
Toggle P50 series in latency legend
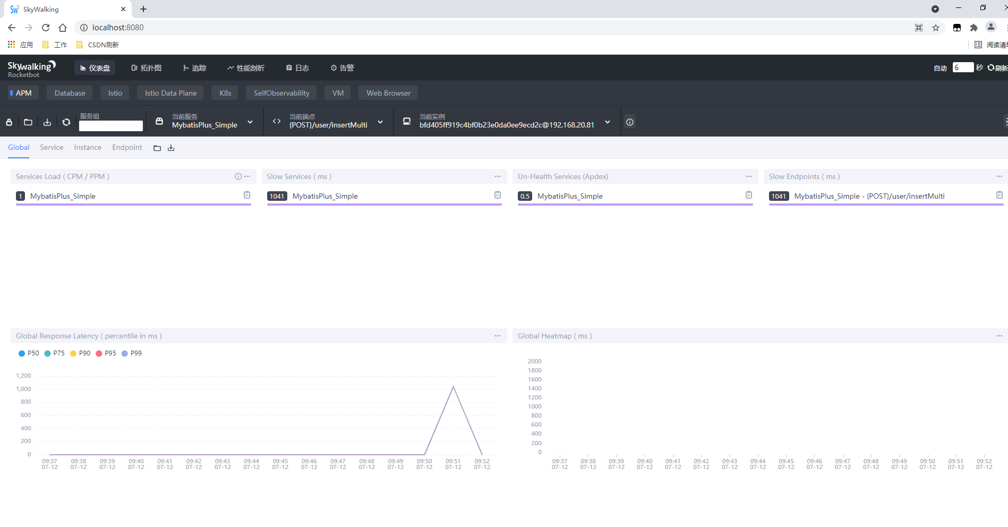pos(29,353)
